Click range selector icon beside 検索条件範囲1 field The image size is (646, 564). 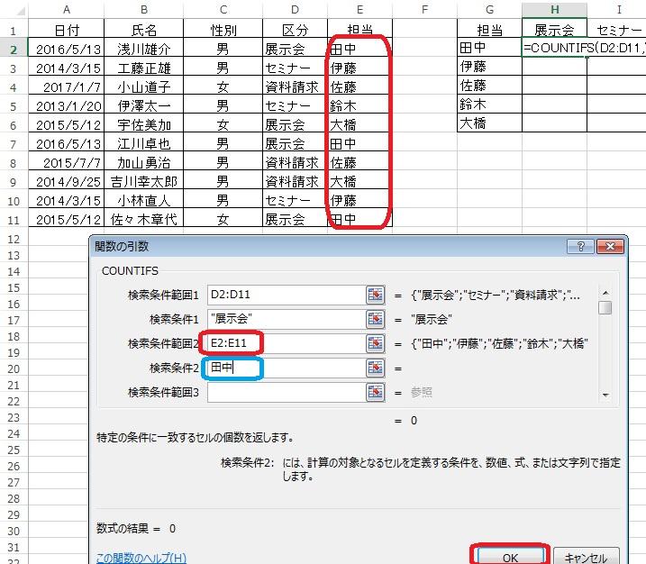point(375,295)
